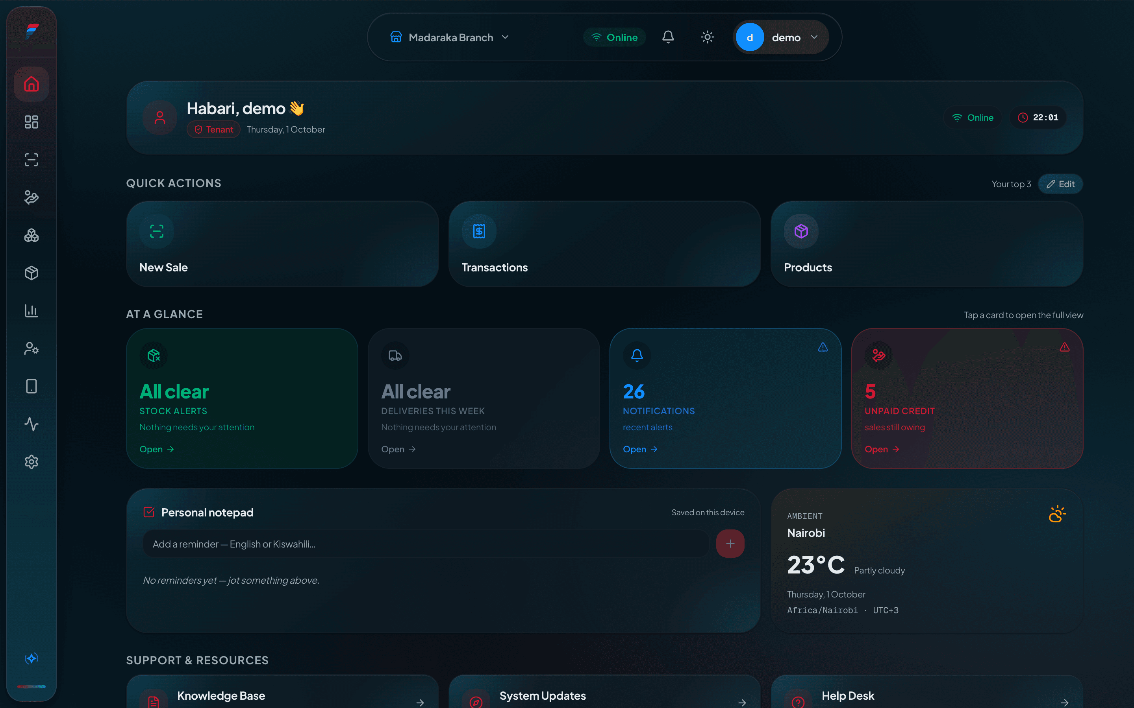Image resolution: width=1134 pixels, height=708 pixels.
Task: Click the Personal notepad checkbox icon
Action: [x=149, y=512]
